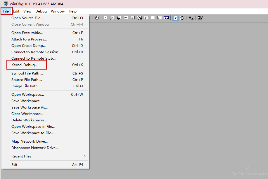The width and height of the screenshot is (268, 179).
Task: Open the Help menu
Action: pyautogui.click(x=73, y=11)
